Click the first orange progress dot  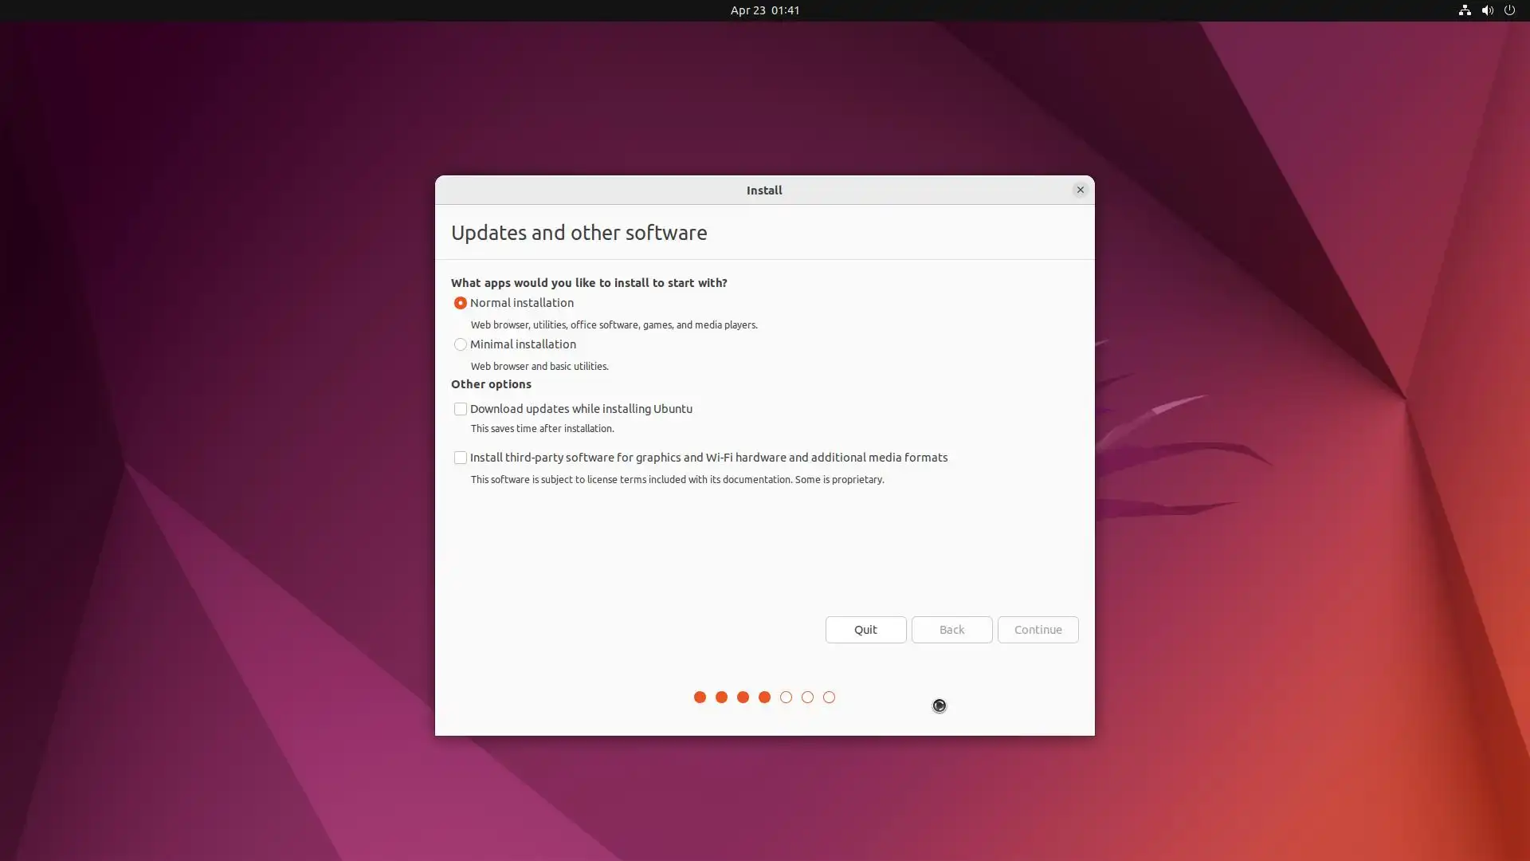(x=700, y=698)
